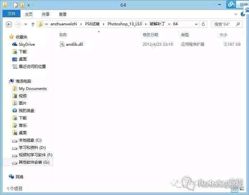Click the back navigation arrow
The width and height of the screenshot is (249, 195).
pyautogui.click(x=9, y=24)
